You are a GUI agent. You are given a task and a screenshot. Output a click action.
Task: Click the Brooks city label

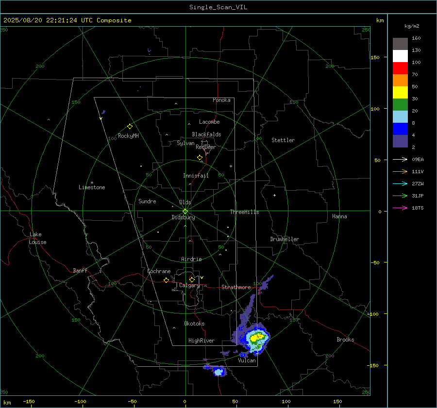click(x=345, y=340)
